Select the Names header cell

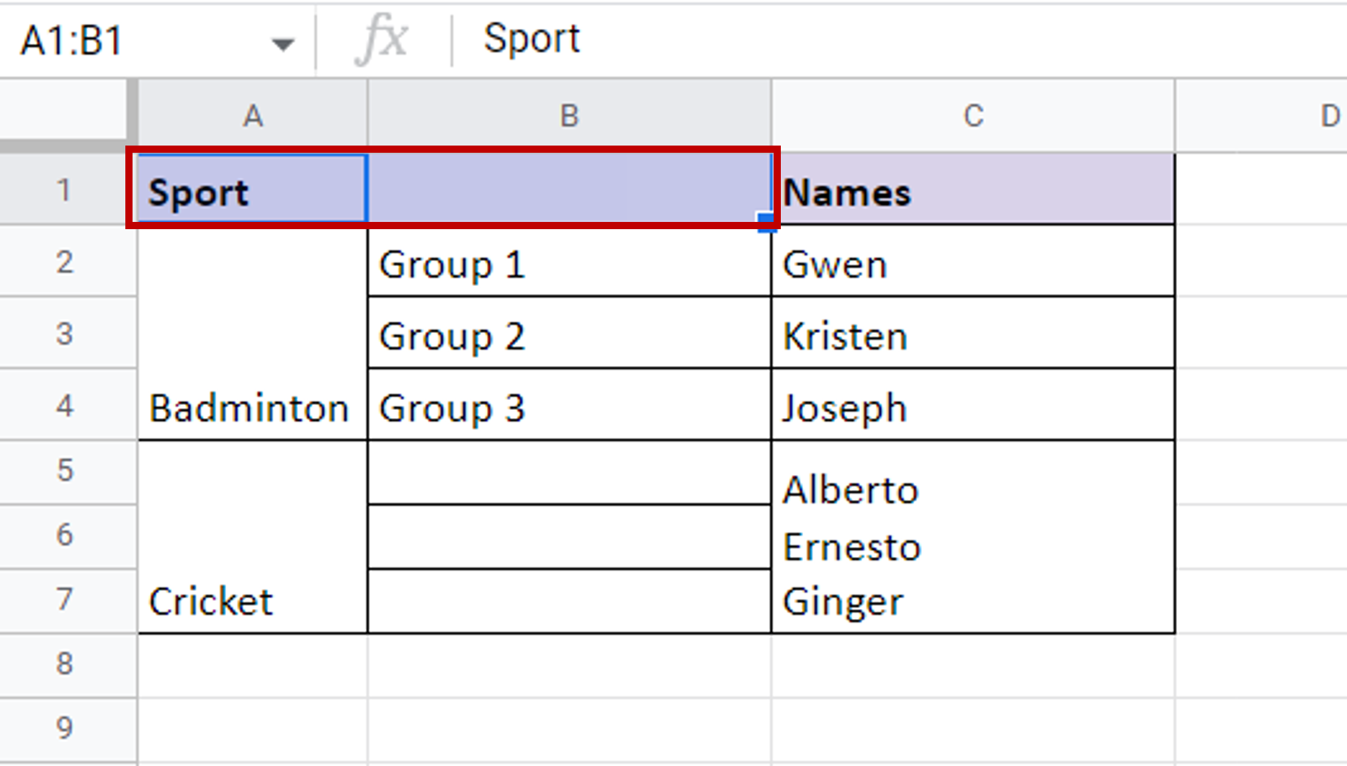tap(972, 191)
